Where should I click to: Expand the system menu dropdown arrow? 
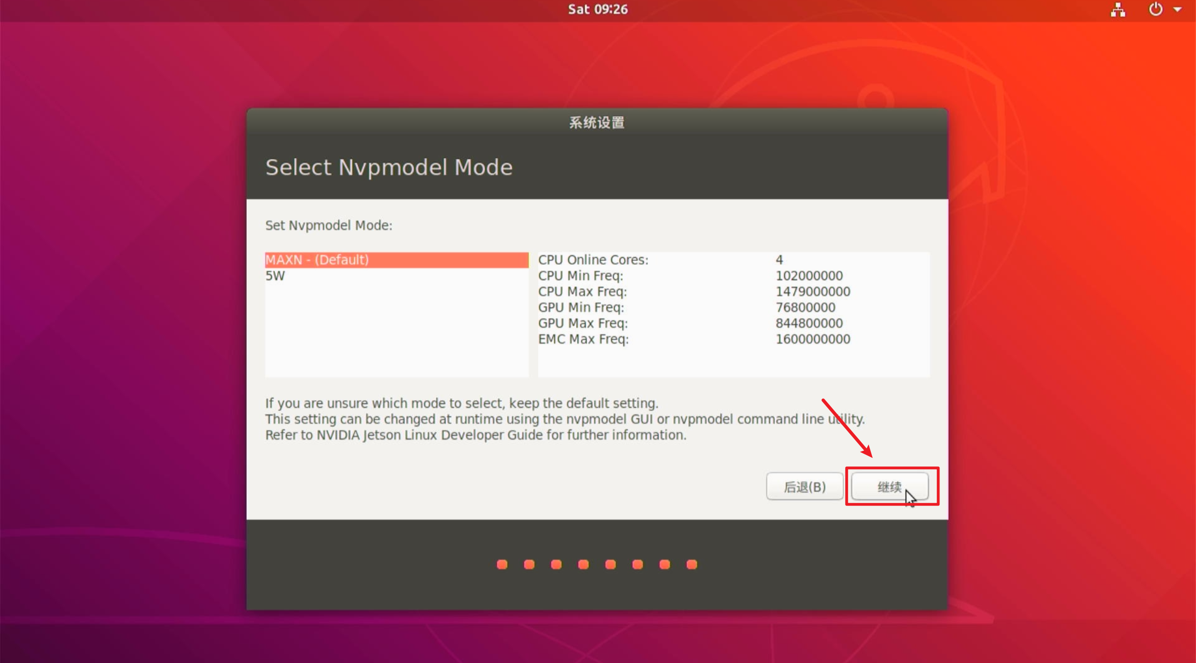click(x=1178, y=9)
